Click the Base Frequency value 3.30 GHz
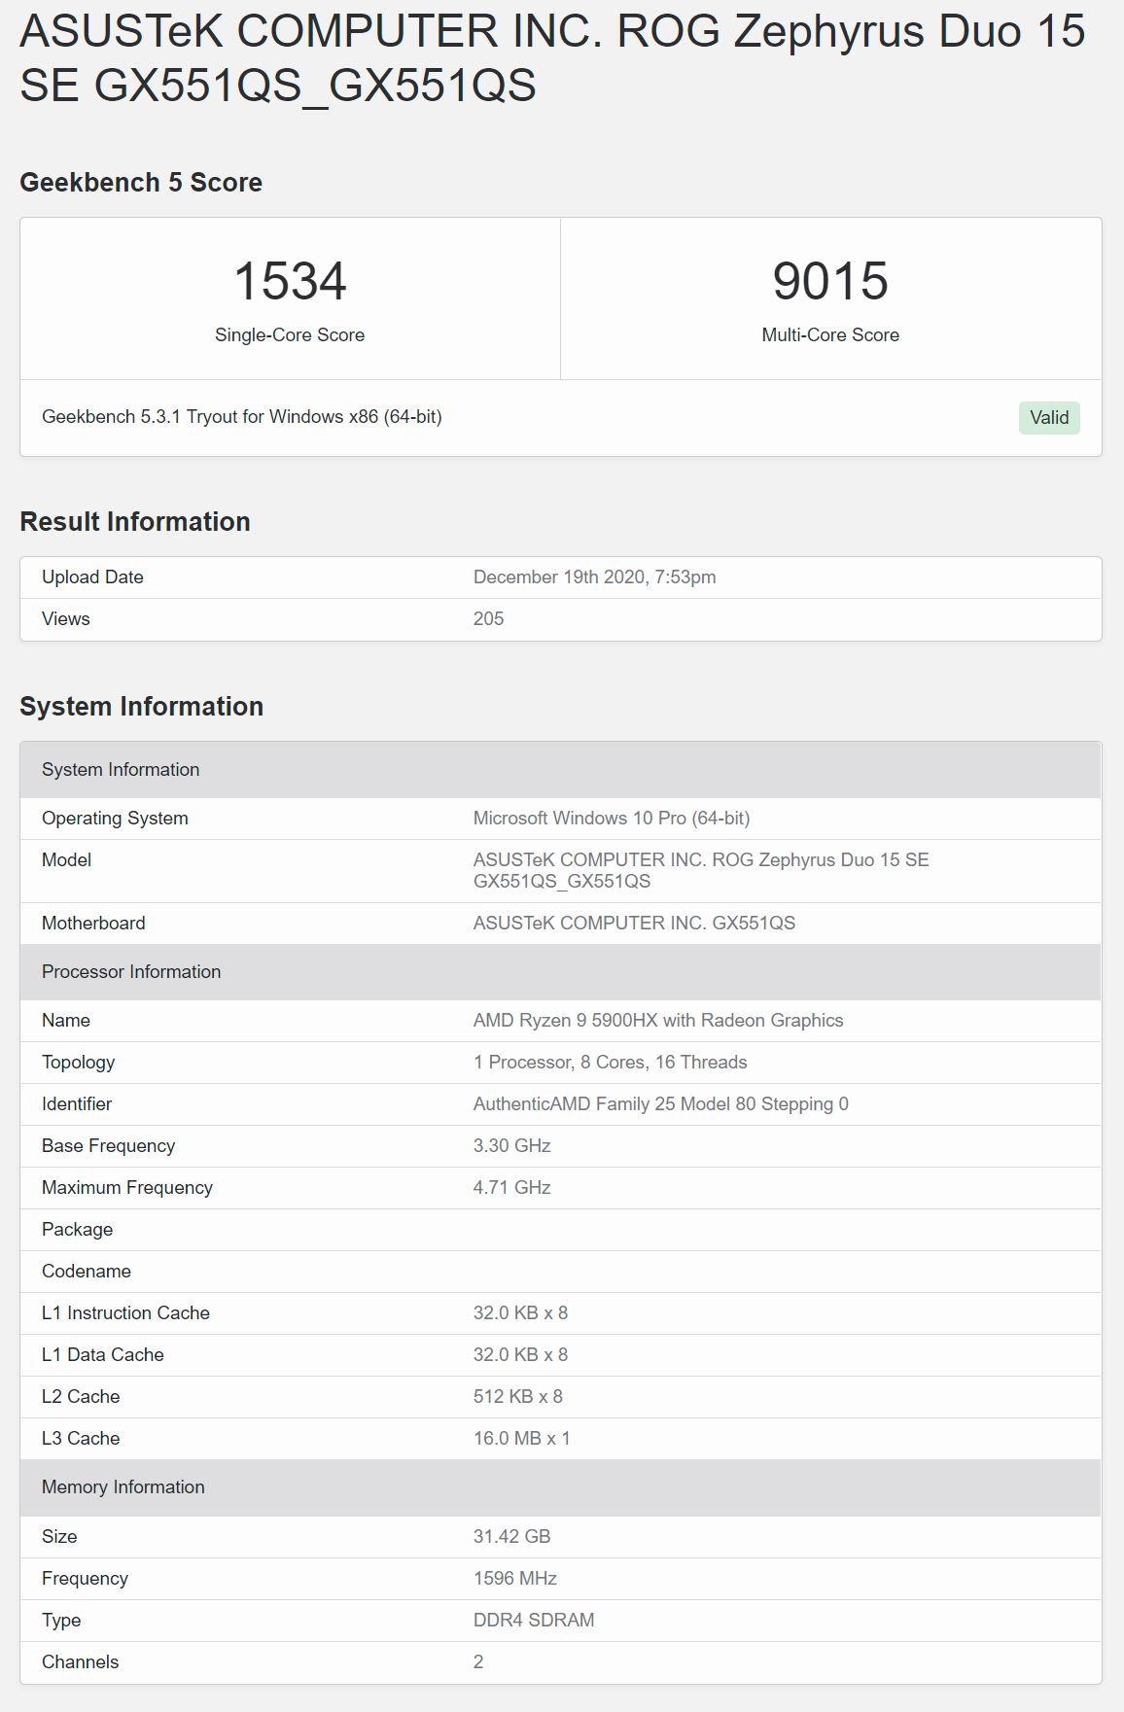Image resolution: width=1124 pixels, height=1712 pixels. (512, 1146)
